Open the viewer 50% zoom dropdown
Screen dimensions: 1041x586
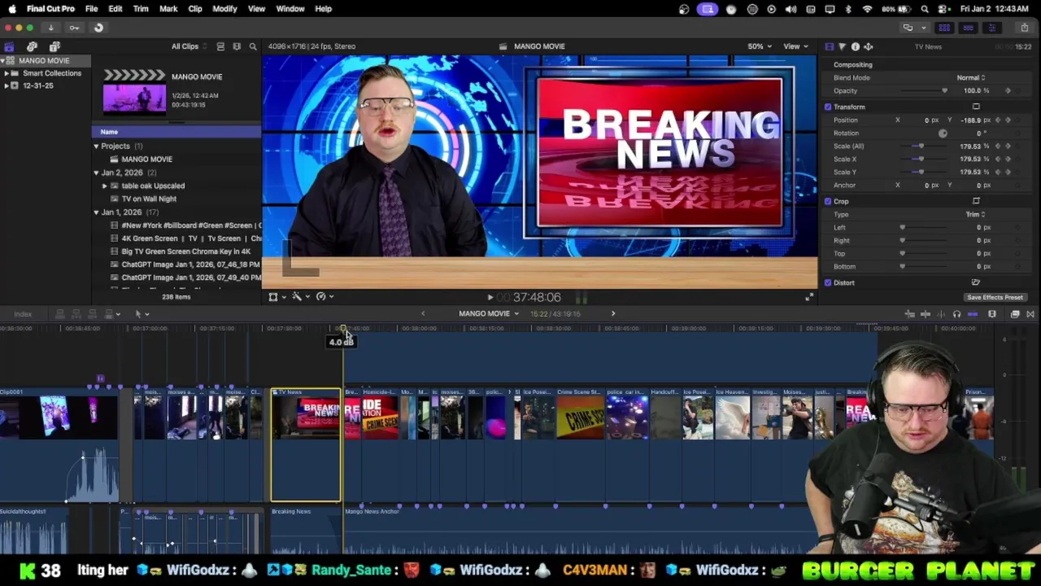[x=760, y=46]
